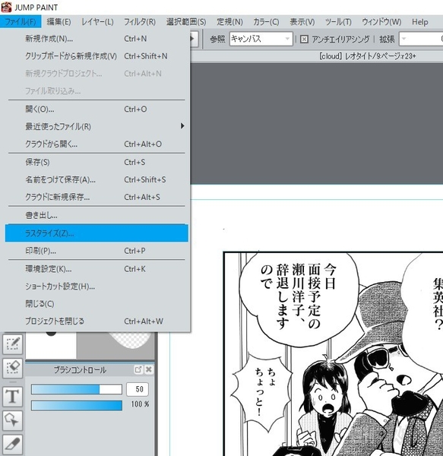Select the selection eraser tool
The image size is (443, 456).
coord(12,368)
